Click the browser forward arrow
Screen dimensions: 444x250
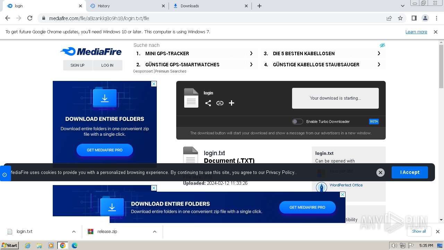tap(19, 18)
